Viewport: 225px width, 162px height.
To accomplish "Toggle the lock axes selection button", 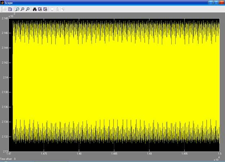I will point(58,9).
